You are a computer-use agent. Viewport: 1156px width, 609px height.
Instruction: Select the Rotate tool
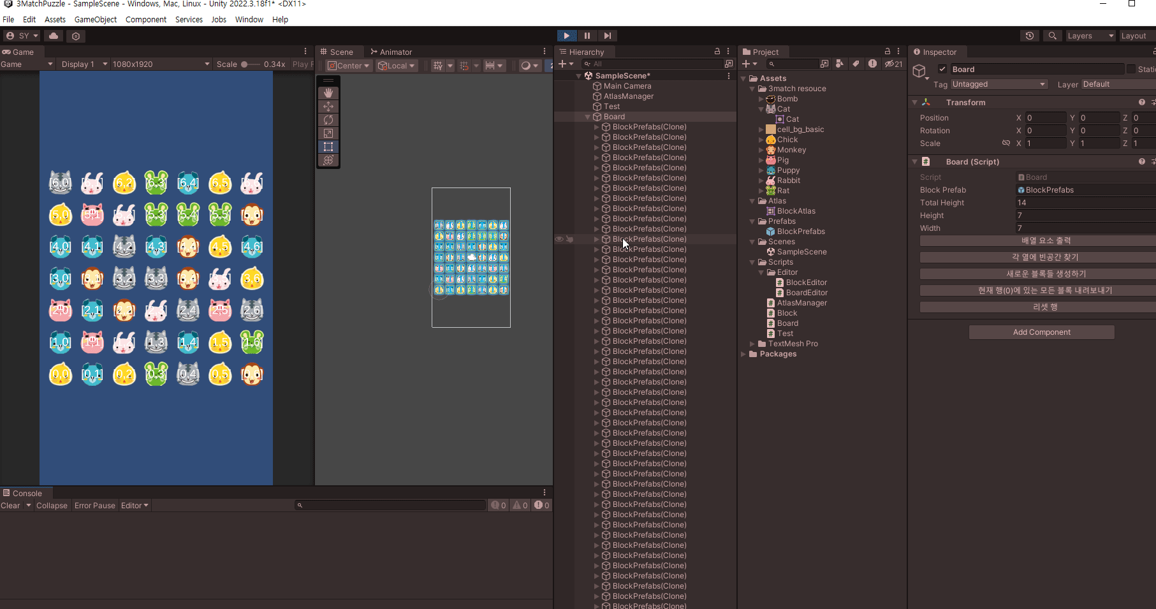328,120
